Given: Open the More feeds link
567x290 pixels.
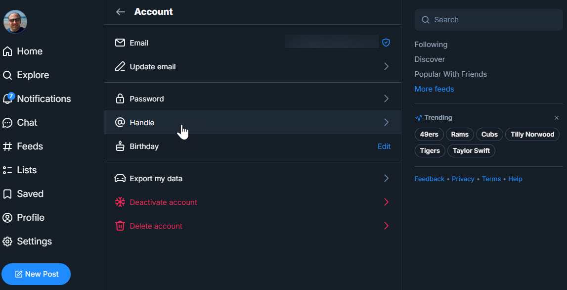Looking at the screenshot, I should click(x=434, y=89).
